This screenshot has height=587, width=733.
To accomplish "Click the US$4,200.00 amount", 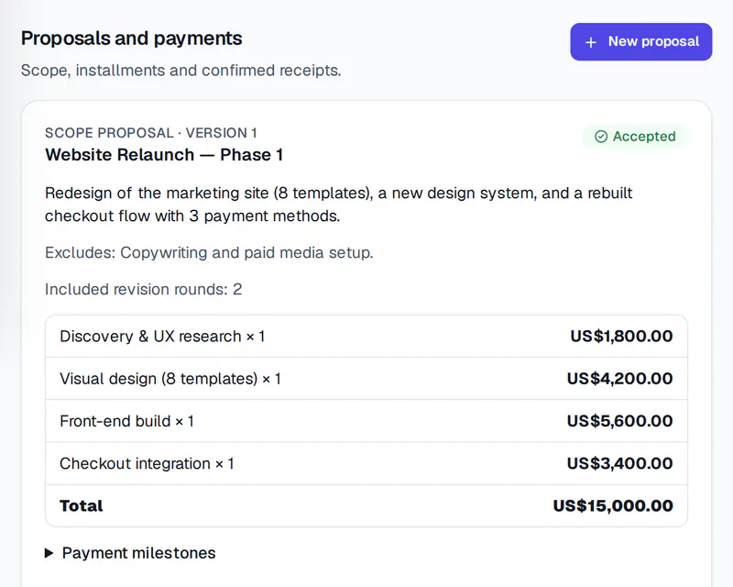I will (620, 378).
